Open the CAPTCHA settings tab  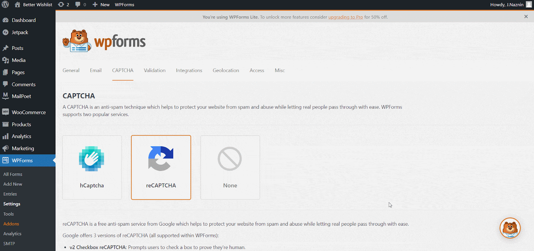pos(123,70)
